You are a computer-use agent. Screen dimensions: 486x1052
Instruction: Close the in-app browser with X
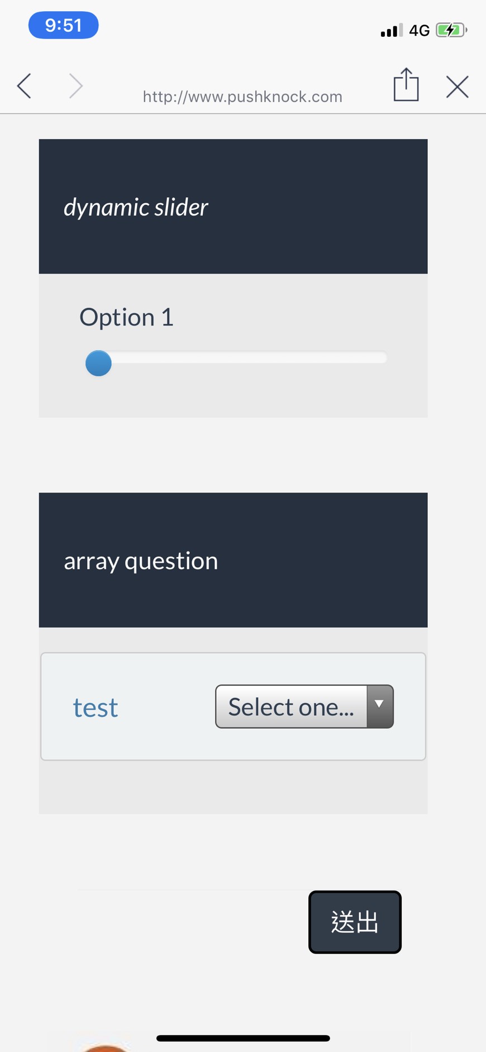coord(457,87)
